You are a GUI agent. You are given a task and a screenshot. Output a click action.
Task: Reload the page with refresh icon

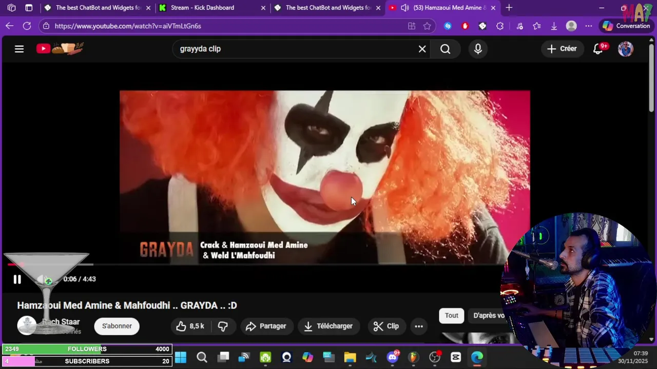click(27, 26)
